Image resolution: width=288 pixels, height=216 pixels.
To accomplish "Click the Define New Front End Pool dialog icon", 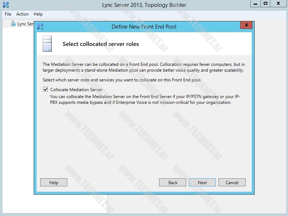I will (x=40, y=26).
